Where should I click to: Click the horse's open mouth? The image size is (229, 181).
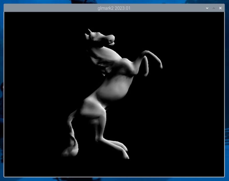(x=112, y=43)
